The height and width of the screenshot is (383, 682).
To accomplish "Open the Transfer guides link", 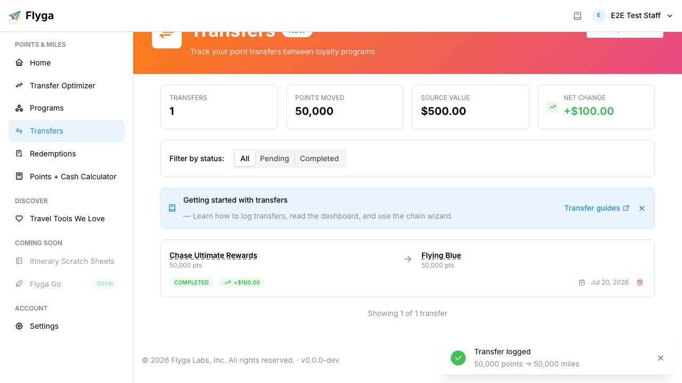I will click(597, 208).
